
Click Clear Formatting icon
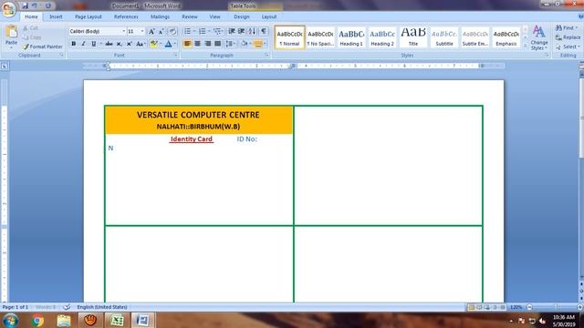(172, 32)
